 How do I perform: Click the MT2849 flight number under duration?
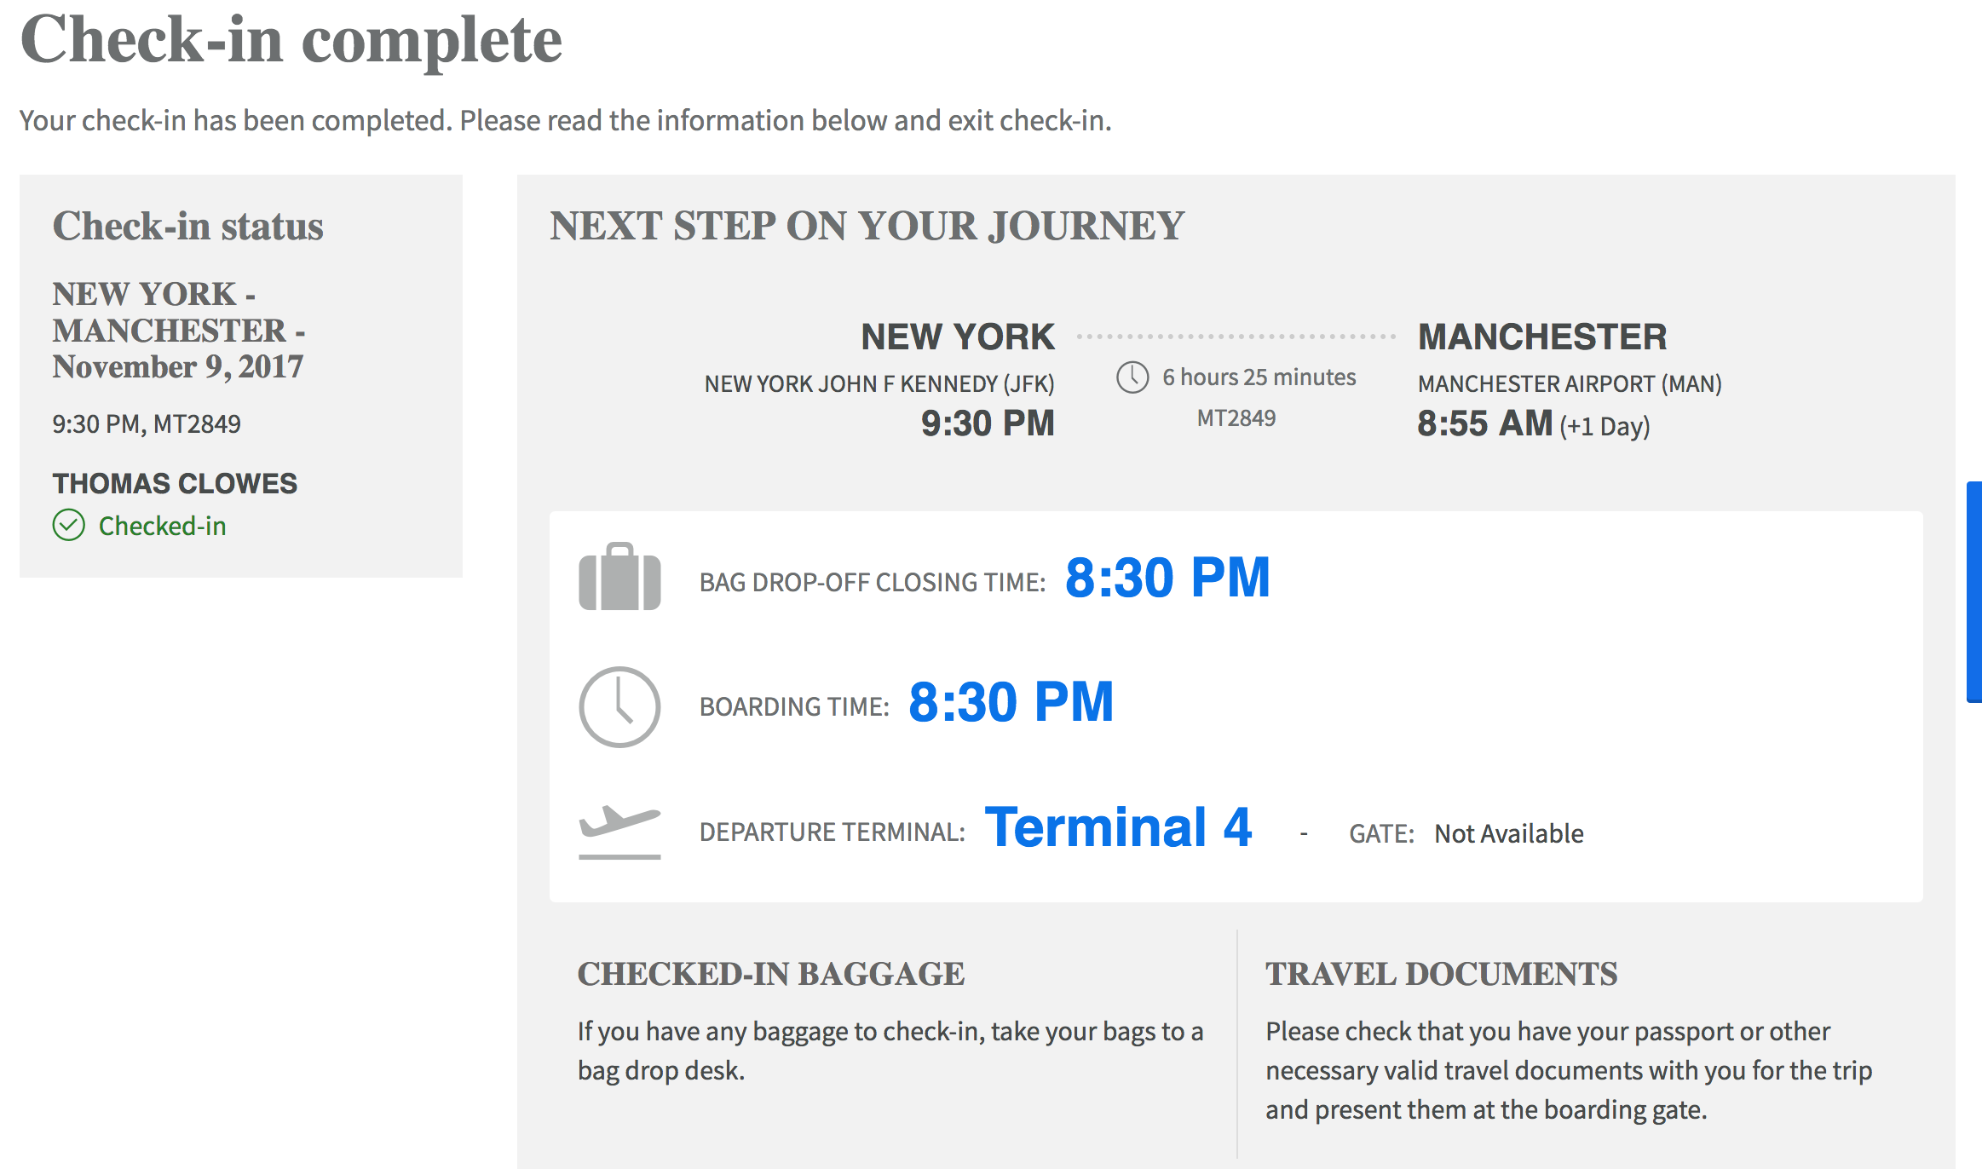coord(1236,417)
